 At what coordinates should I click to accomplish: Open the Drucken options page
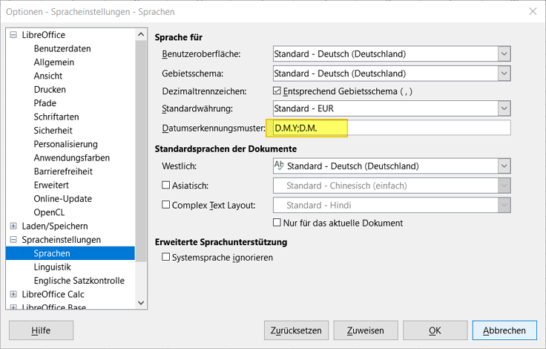[50, 90]
